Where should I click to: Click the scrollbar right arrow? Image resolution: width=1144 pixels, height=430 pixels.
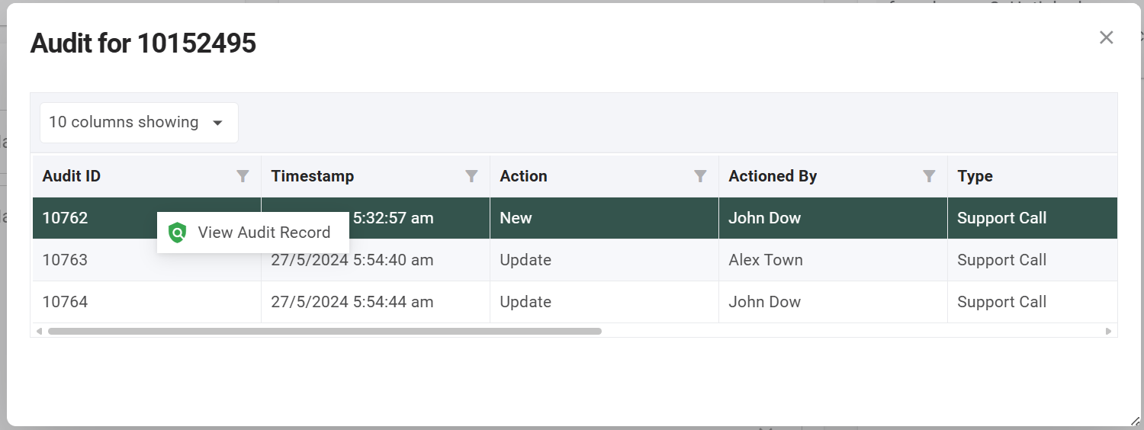tap(1108, 332)
